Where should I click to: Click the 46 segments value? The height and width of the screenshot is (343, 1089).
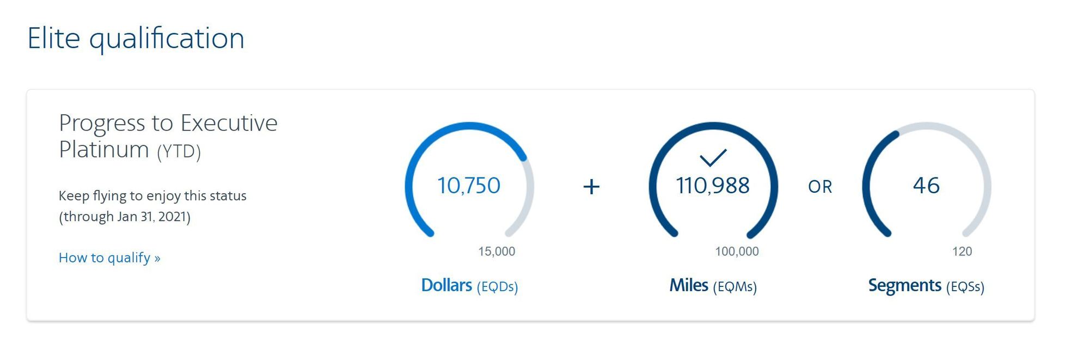point(926,186)
